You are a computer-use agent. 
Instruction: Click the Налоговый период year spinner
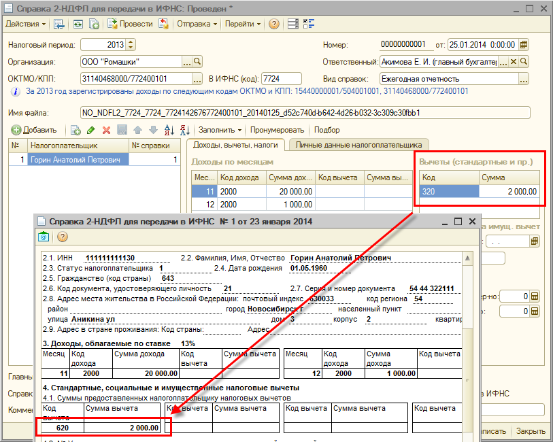click(x=131, y=45)
